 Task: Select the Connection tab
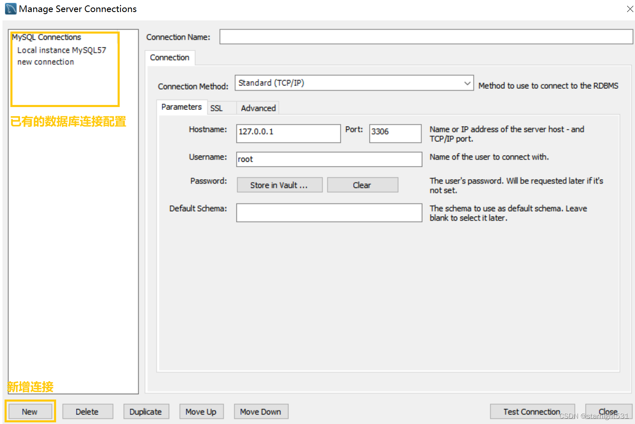(x=170, y=58)
